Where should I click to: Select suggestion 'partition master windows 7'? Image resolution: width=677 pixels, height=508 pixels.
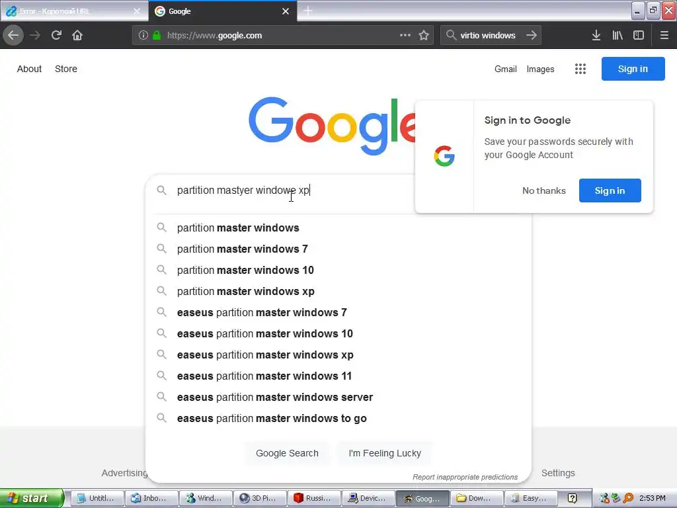[x=338, y=249]
